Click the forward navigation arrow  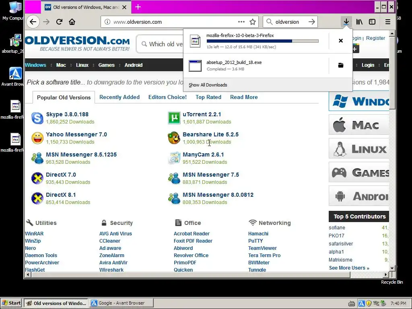tap(46, 22)
